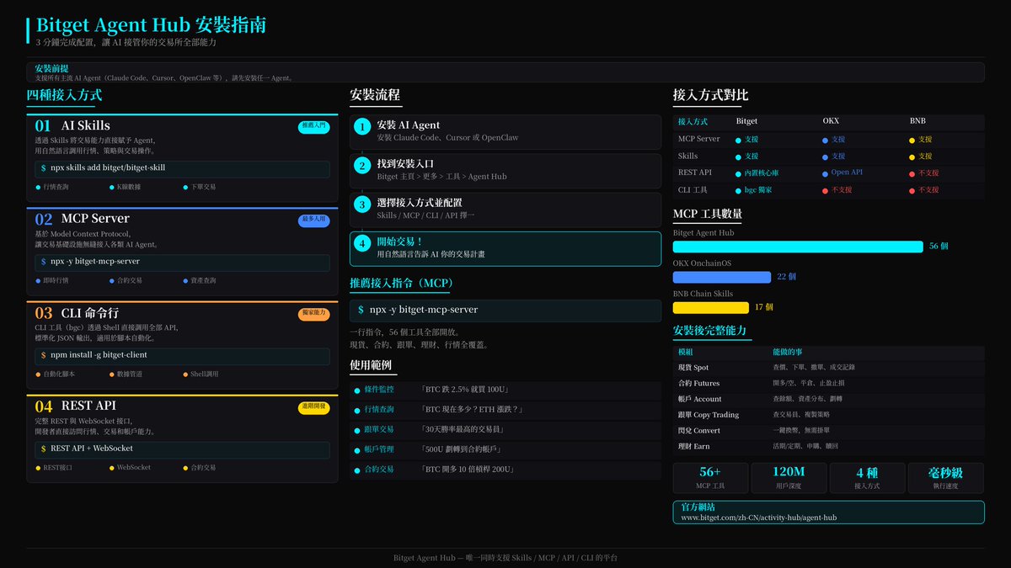Screen dimensions: 1011x568
Task: Click the '現貨 Spot' module row
Action: (828, 367)
